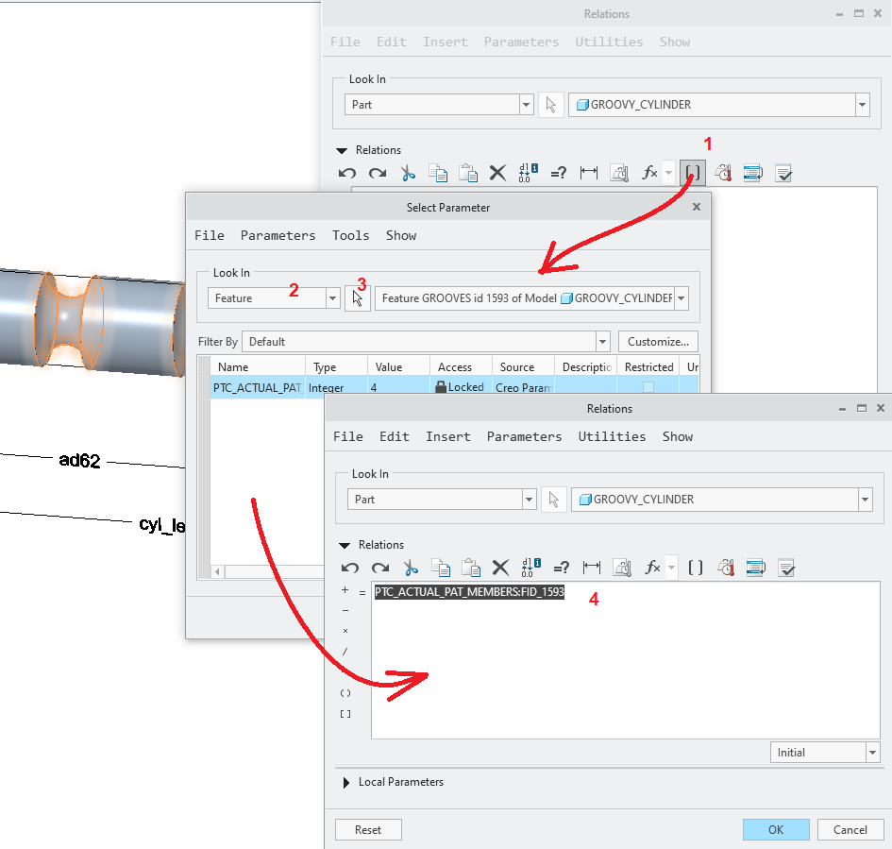Collapse the Relations section in front window
This screenshot has height=849, width=892.
tap(345, 545)
